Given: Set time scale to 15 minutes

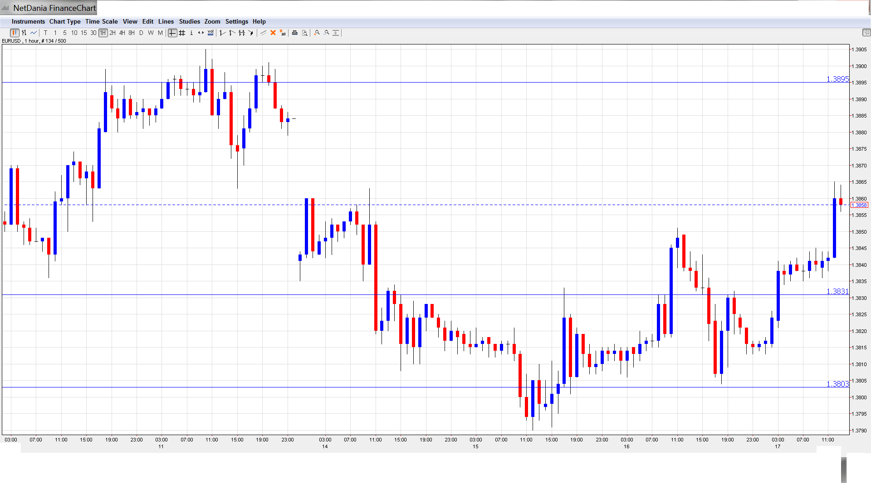Looking at the screenshot, I should click(84, 33).
